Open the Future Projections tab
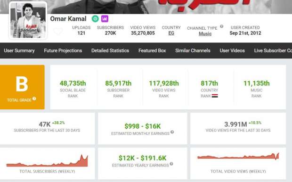This screenshot has height=182, width=292. [63, 50]
